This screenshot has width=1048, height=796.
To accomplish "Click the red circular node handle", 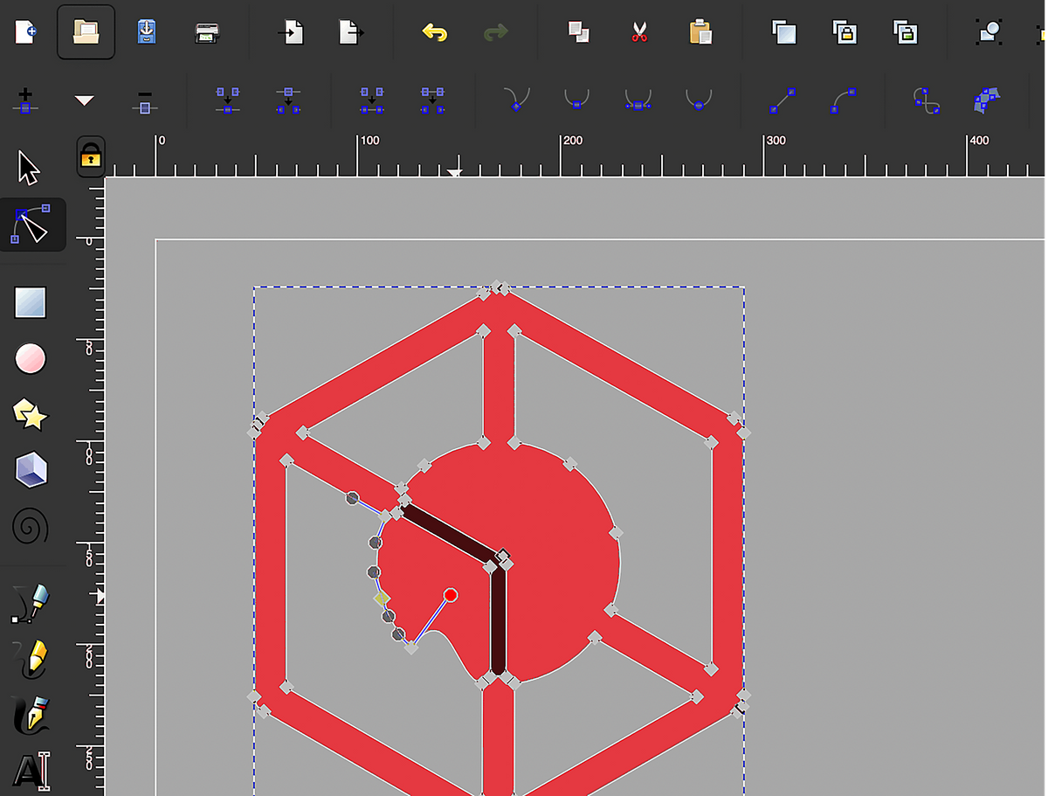I will point(451,595).
